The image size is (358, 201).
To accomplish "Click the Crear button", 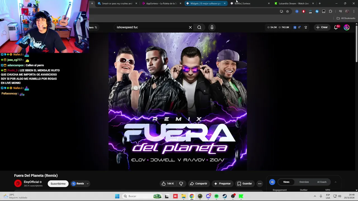I will [x=322, y=27].
